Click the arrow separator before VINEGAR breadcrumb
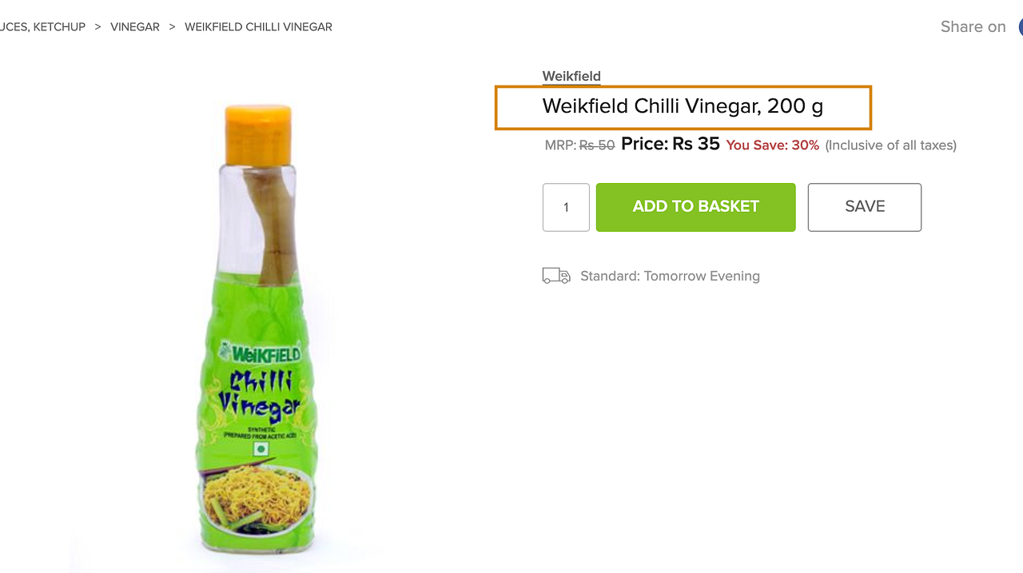Image resolution: width=1023 pixels, height=573 pixels. [x=98, y=27]
